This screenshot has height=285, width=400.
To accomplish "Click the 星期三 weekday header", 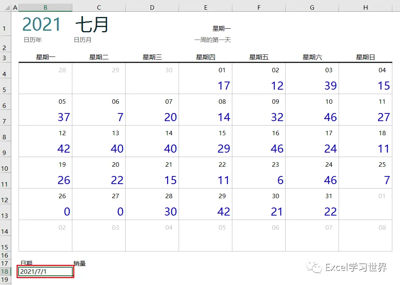I will [x=152, y=57].
